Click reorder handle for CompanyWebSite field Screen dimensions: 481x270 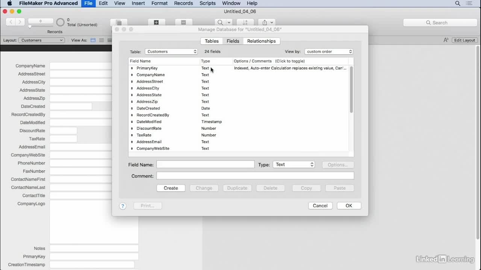pos(132,148)
